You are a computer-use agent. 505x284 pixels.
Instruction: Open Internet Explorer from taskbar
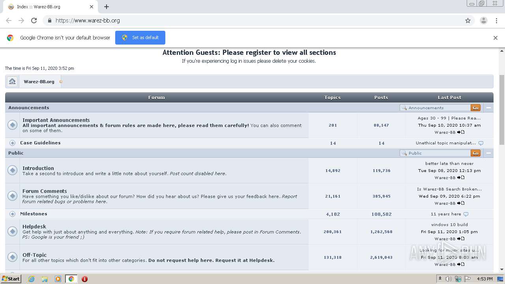(31, 279)
